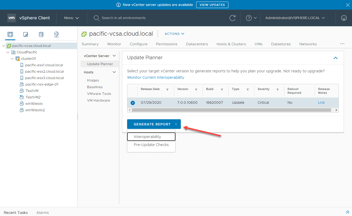Click the Search in all environments field
This screenshot has height=216, width=352.
pyautogui.click(x=124, y=18)
